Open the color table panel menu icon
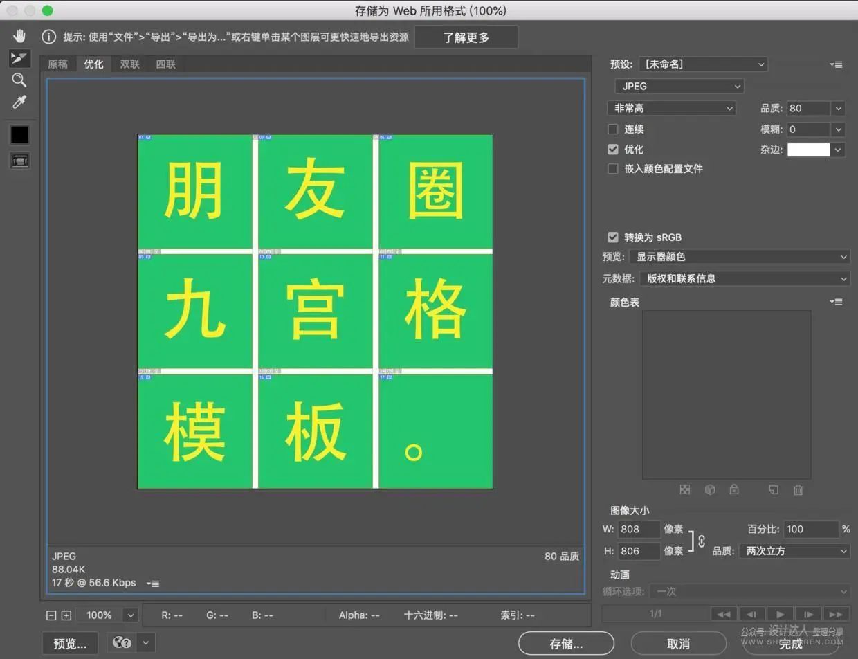This screenshot has height=659, width=858. point(837,302)
